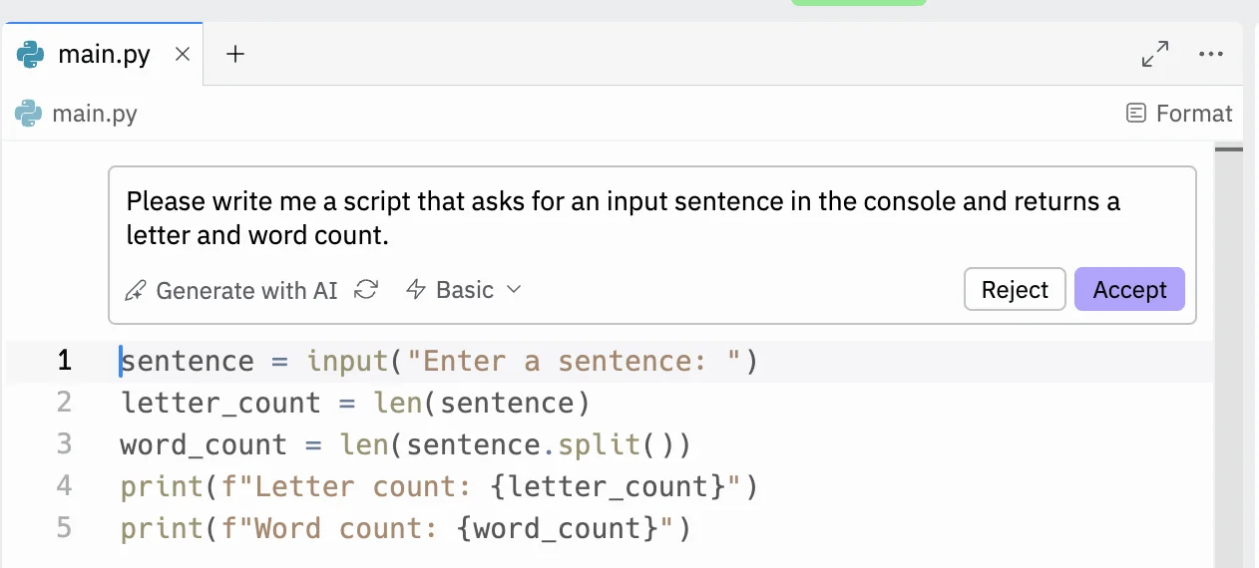Click the Format button

pos(1179,114)
